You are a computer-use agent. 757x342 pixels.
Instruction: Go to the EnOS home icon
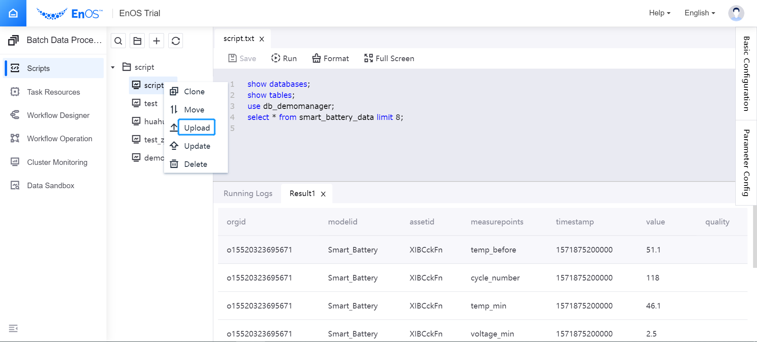[13, 13]
